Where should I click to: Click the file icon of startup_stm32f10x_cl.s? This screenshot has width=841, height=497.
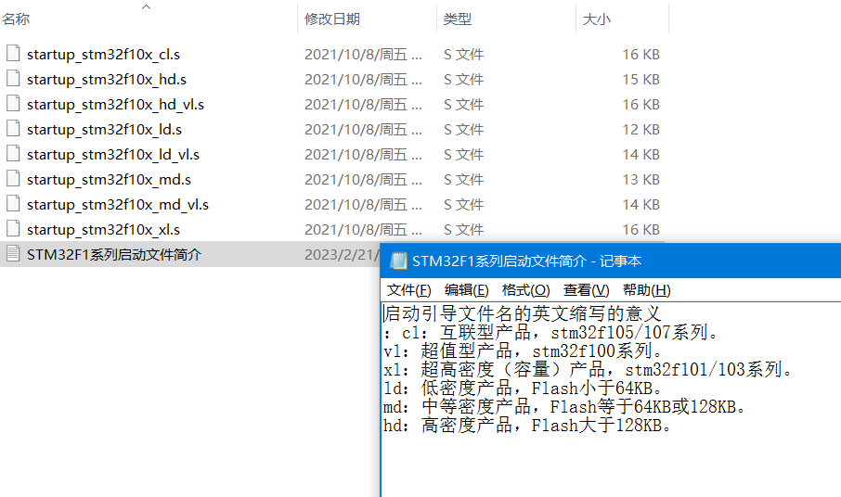point(13,54)
